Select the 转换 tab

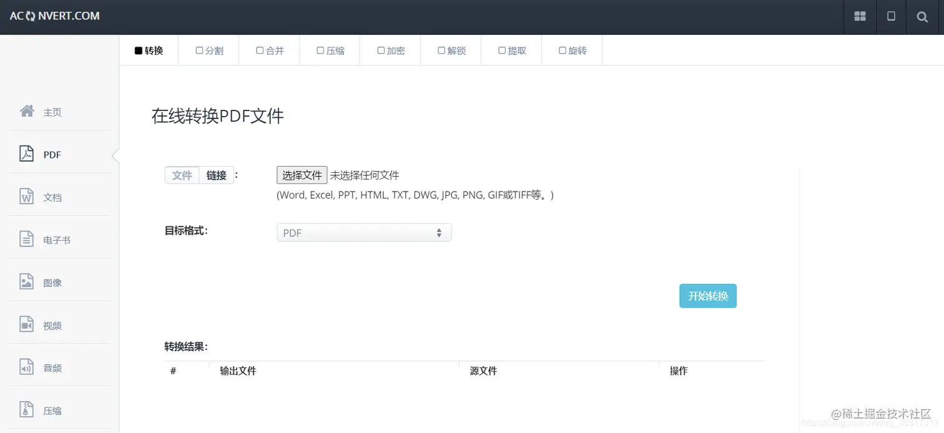point(149,51)
